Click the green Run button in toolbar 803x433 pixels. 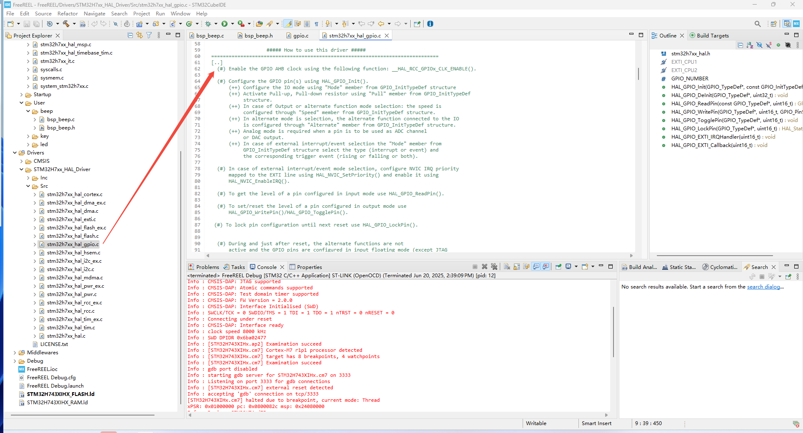coord(224,24)
